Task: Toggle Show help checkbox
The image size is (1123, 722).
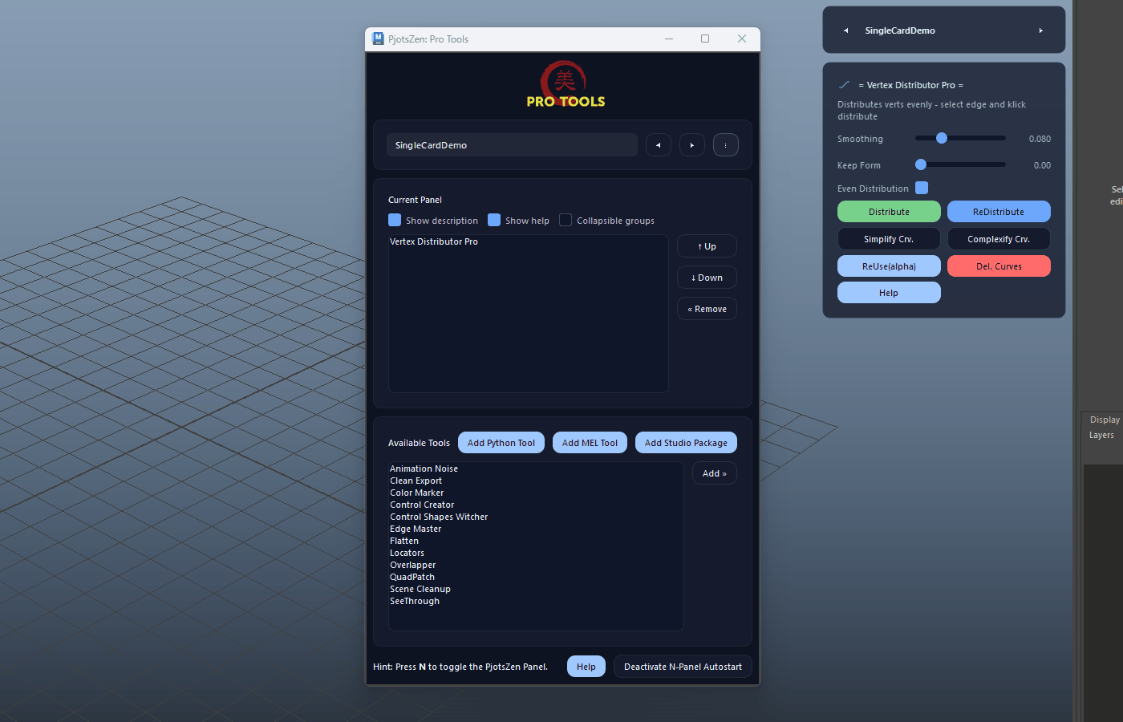Action: (x=494, y=220)
